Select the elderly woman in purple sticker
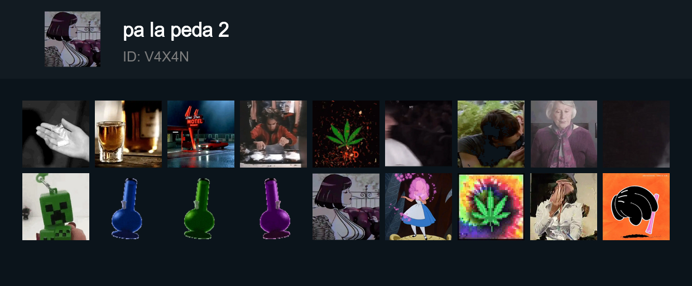The height and width of the screenshot is (286, 692). pos(564,134)
